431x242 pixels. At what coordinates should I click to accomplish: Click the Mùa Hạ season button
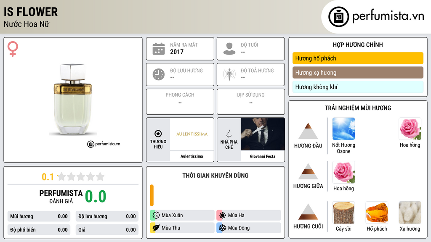point(248,215)
